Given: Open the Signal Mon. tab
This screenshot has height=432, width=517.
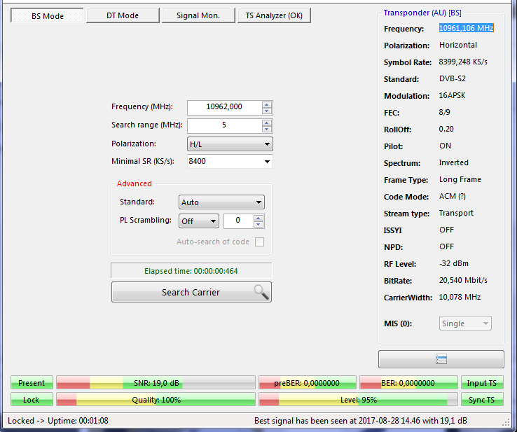Looking at the screenshot, I should click(198, 15).
